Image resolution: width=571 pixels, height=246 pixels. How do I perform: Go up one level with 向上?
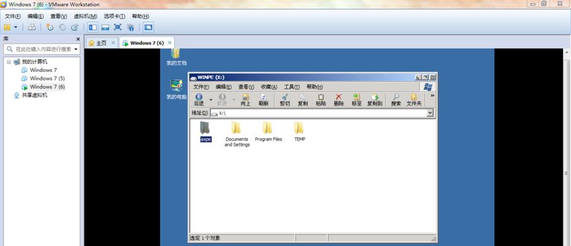click(246, 100)
